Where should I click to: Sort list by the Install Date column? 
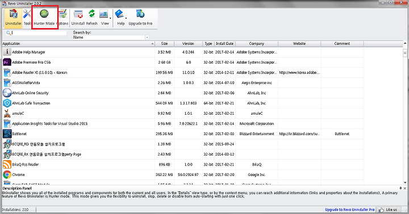(224, 44)
